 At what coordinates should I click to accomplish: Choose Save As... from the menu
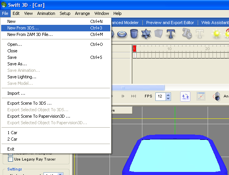tap(56, 64)
